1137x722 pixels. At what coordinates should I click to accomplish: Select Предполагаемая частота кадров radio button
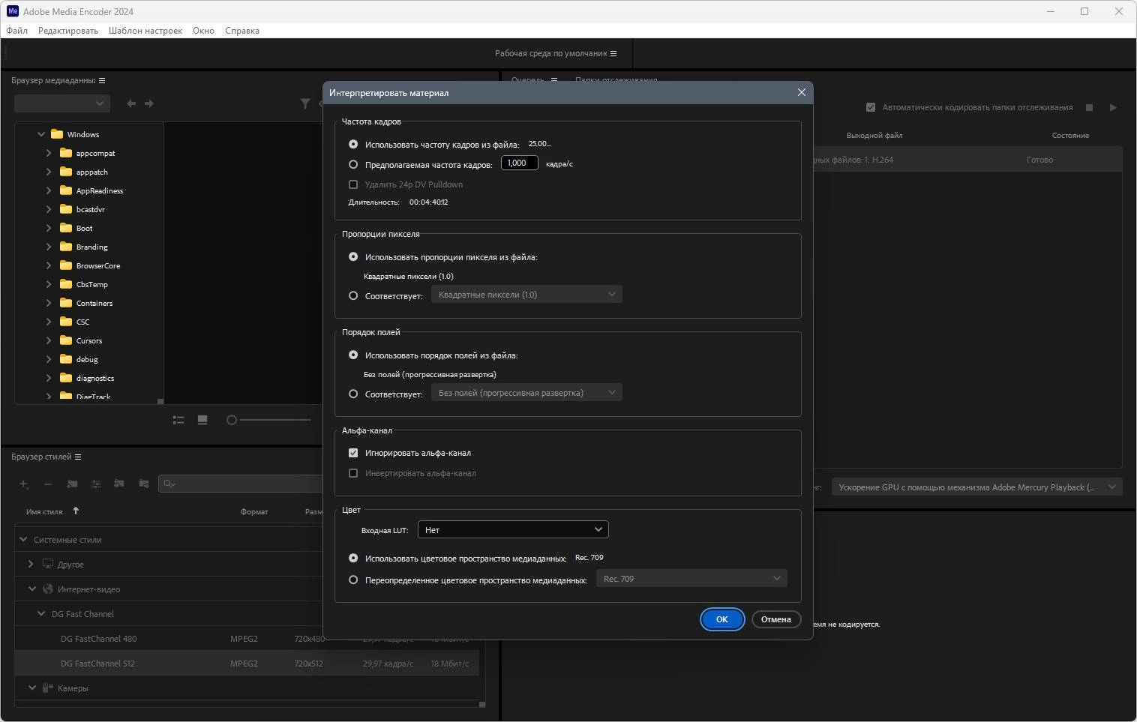353,164
